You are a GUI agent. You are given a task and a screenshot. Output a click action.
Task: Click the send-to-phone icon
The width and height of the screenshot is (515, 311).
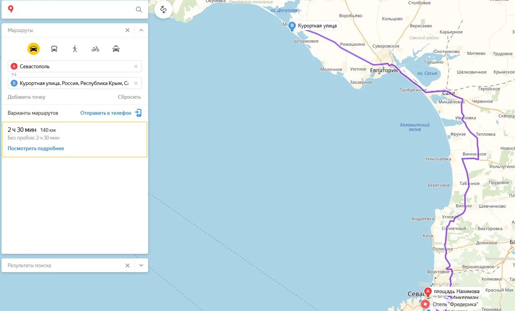click(x=138, y=113)
